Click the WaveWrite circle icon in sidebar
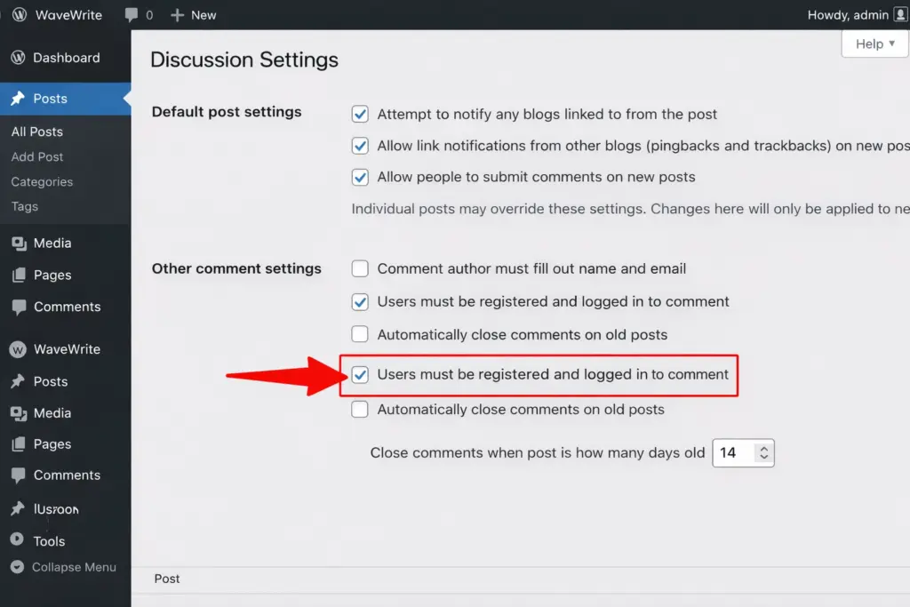910x607 pixels. click(x=18, y=349)
